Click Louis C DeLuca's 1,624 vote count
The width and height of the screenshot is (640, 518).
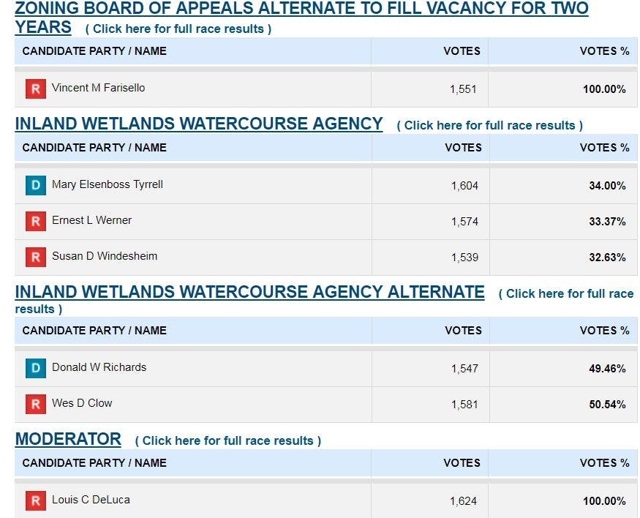463,501
